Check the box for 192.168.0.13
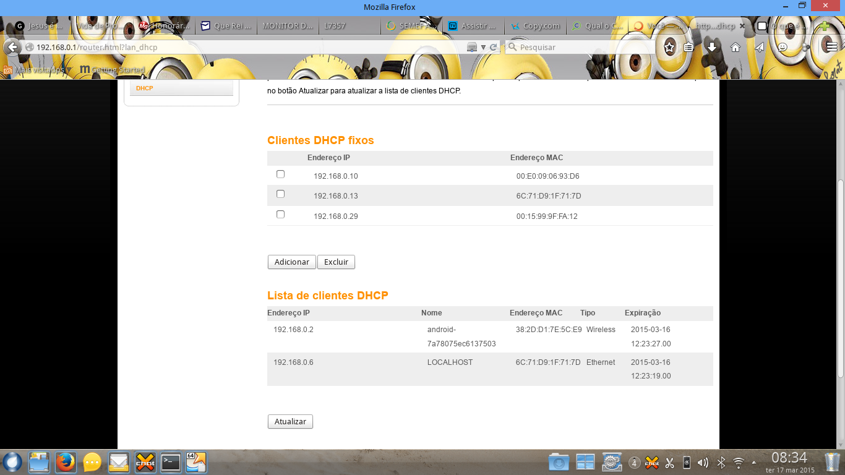 coord(280,194)
